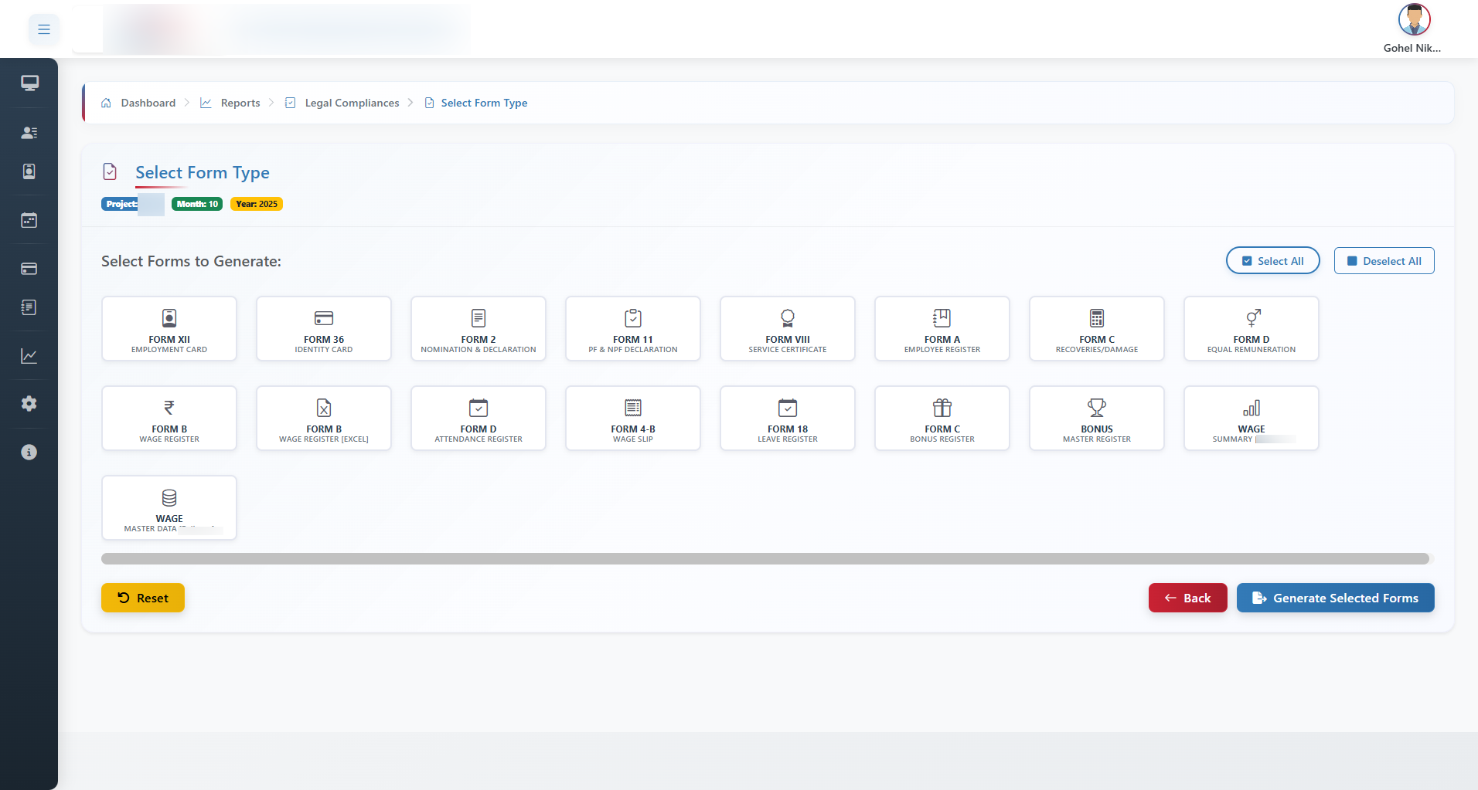Click the Deselect All button
The height and width of the screenshot is (790, 1478).
point(1384,261)
